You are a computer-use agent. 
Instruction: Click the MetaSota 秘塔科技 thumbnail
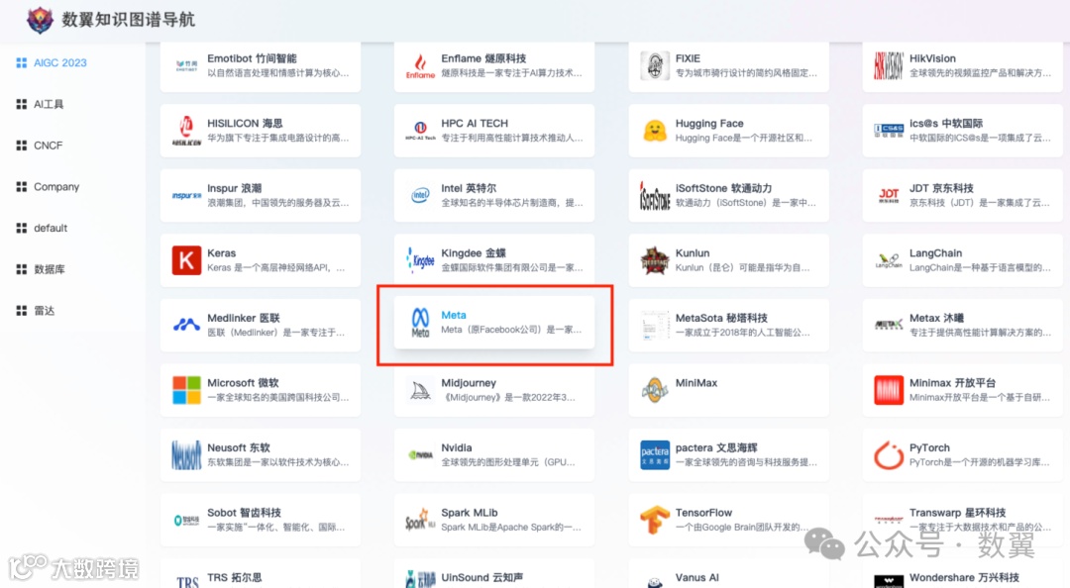pyautogui.click(x=655, y=326)
